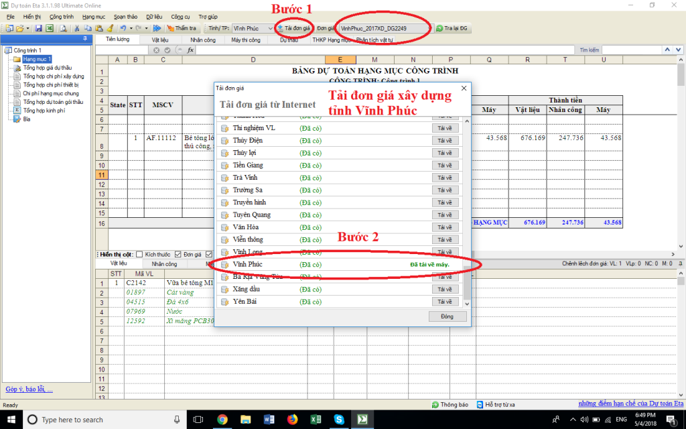Click the format painter brush icon
686x429 pixels.
coord(109,29)
